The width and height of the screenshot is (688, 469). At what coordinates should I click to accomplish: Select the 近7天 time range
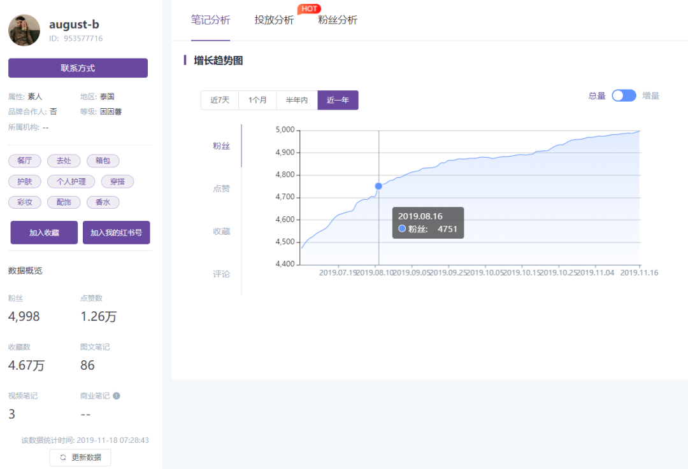click(220, 100)
